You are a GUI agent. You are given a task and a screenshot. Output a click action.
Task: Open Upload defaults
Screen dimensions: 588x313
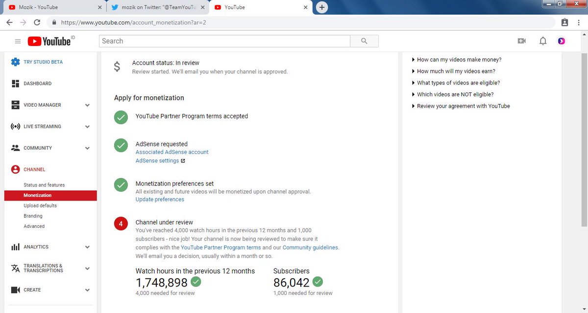pos(40,206)
